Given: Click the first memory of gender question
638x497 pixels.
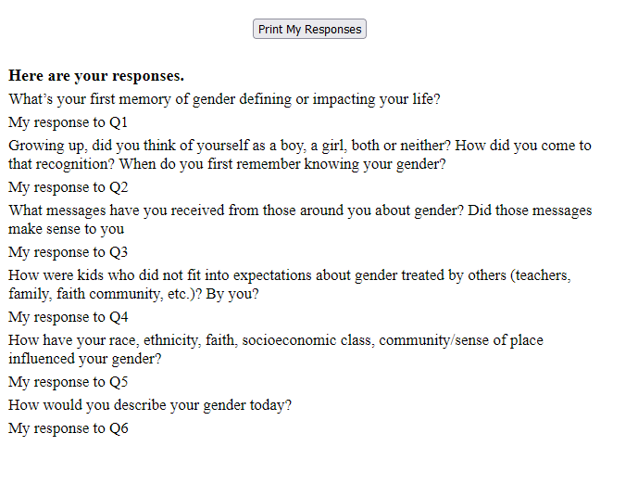Looking at the screenshot, I should click(224, 99).
